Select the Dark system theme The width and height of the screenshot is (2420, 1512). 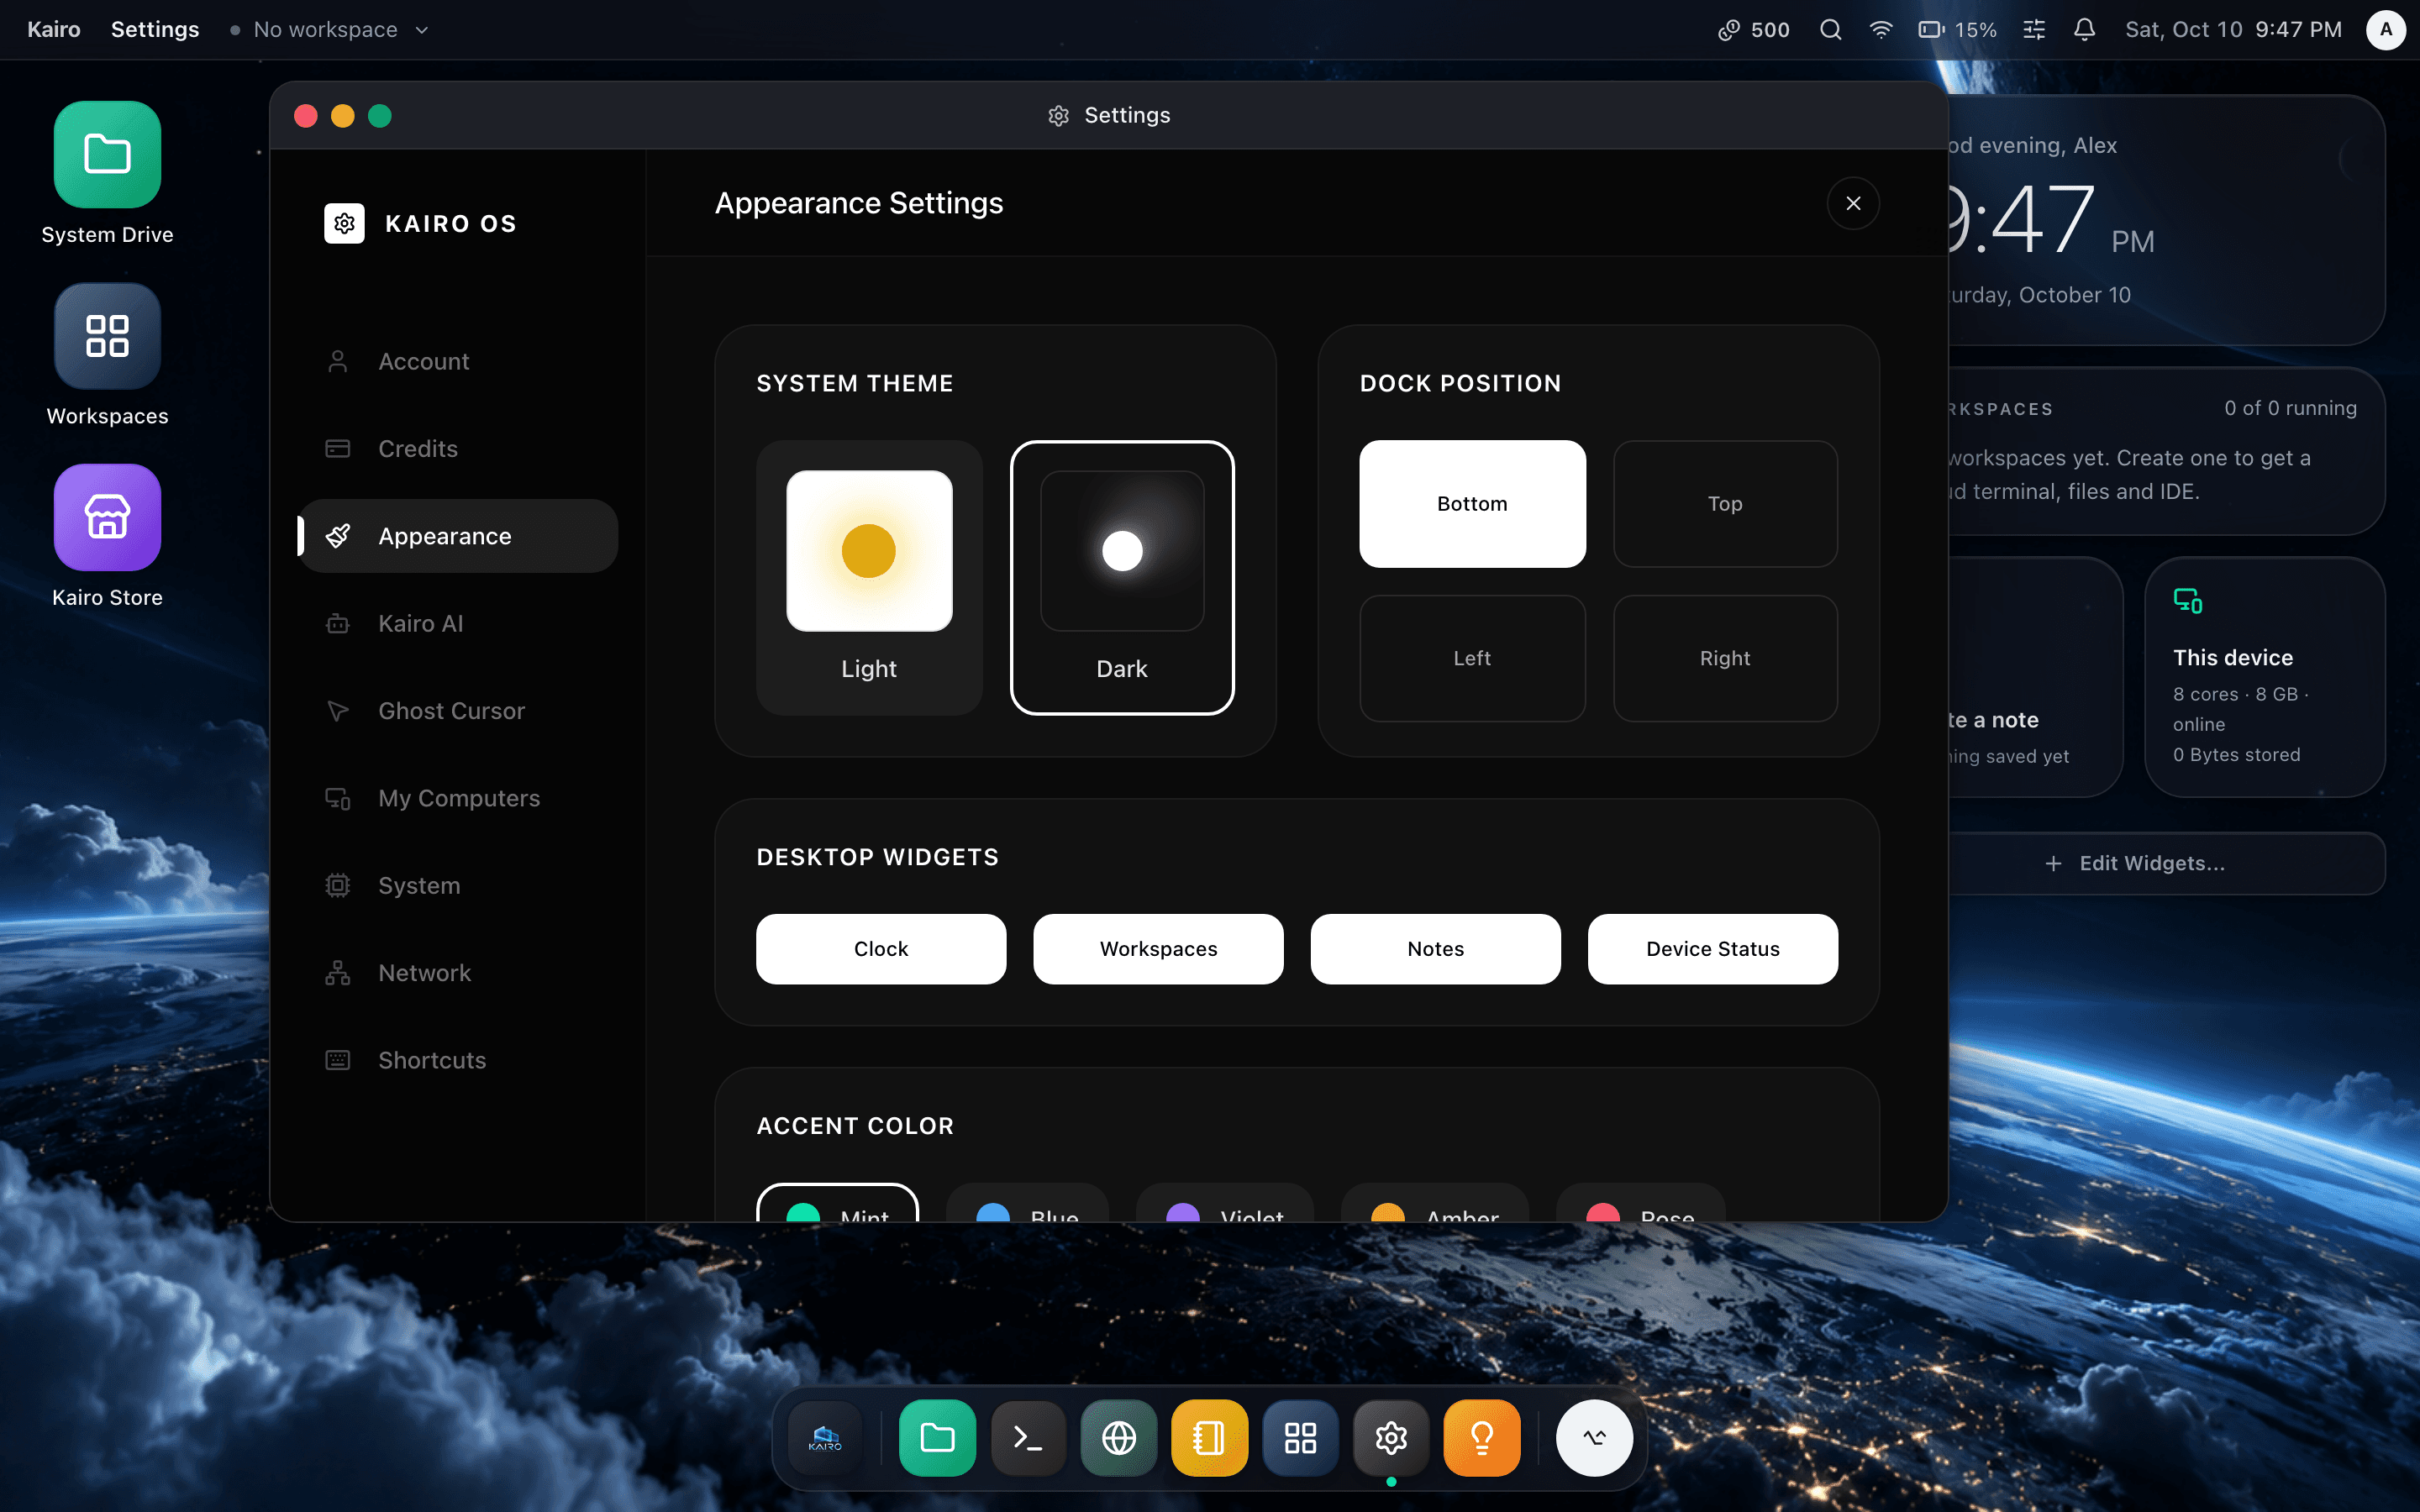click(1122, 577)
